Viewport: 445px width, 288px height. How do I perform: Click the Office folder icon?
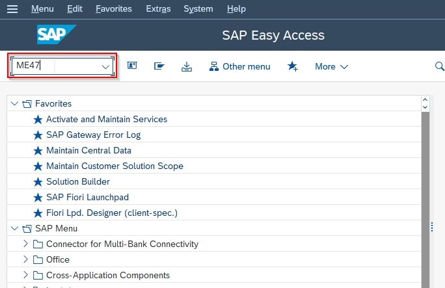38,259
